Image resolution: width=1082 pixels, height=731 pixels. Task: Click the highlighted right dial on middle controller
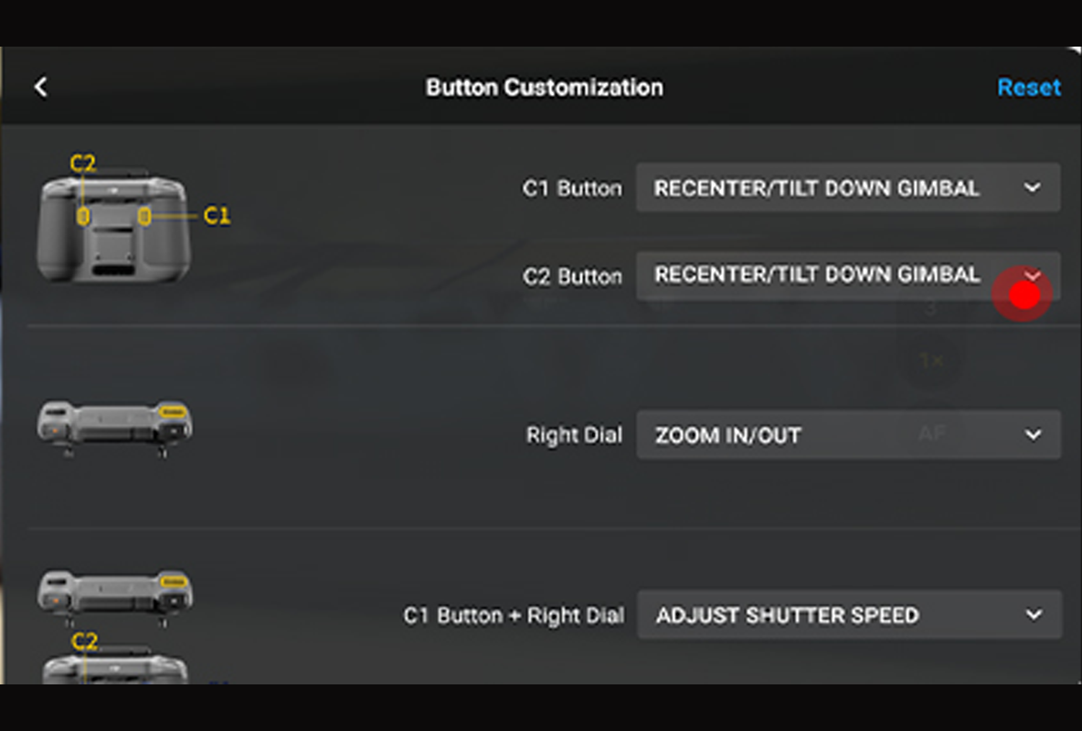(172, 413)
